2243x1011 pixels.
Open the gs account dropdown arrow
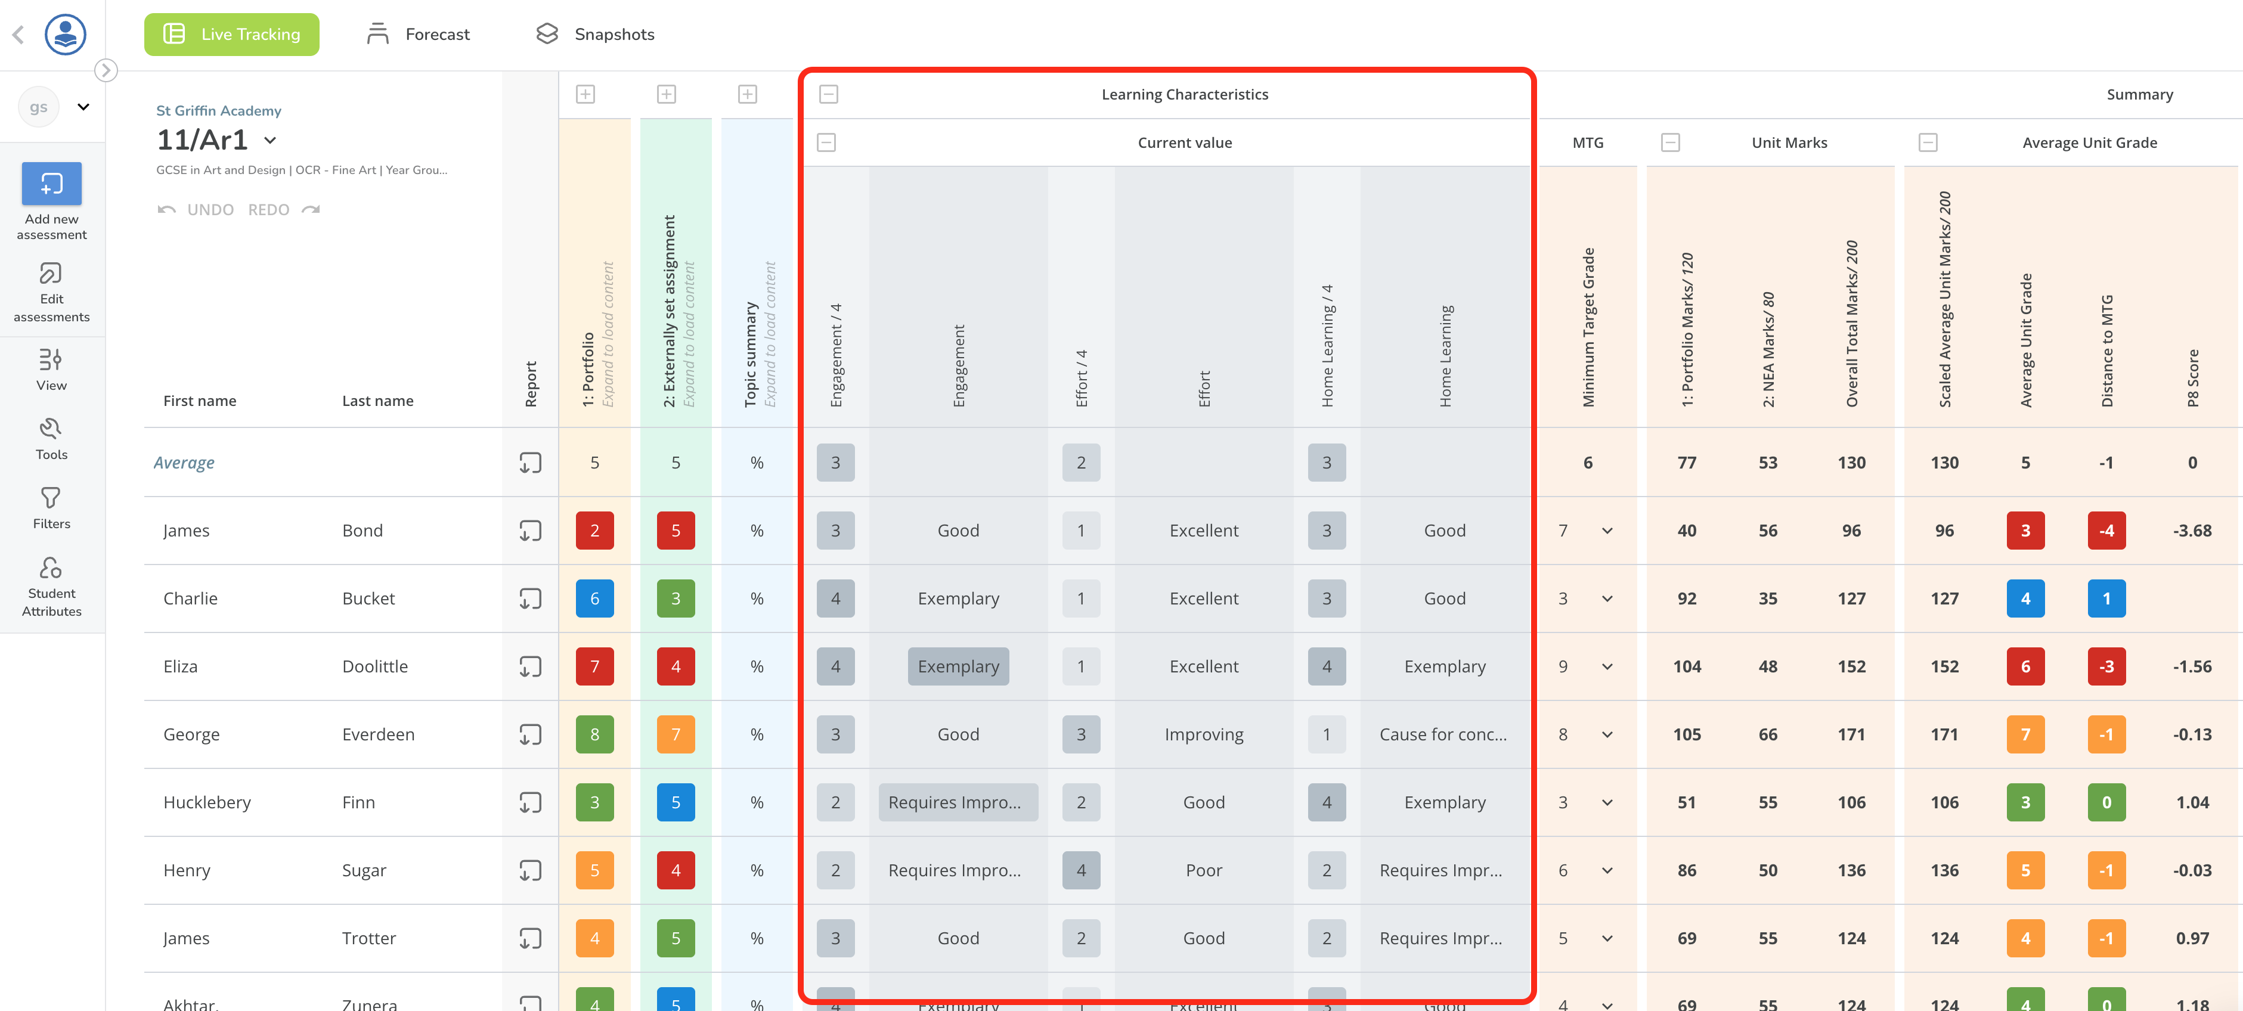coord(83,107)
